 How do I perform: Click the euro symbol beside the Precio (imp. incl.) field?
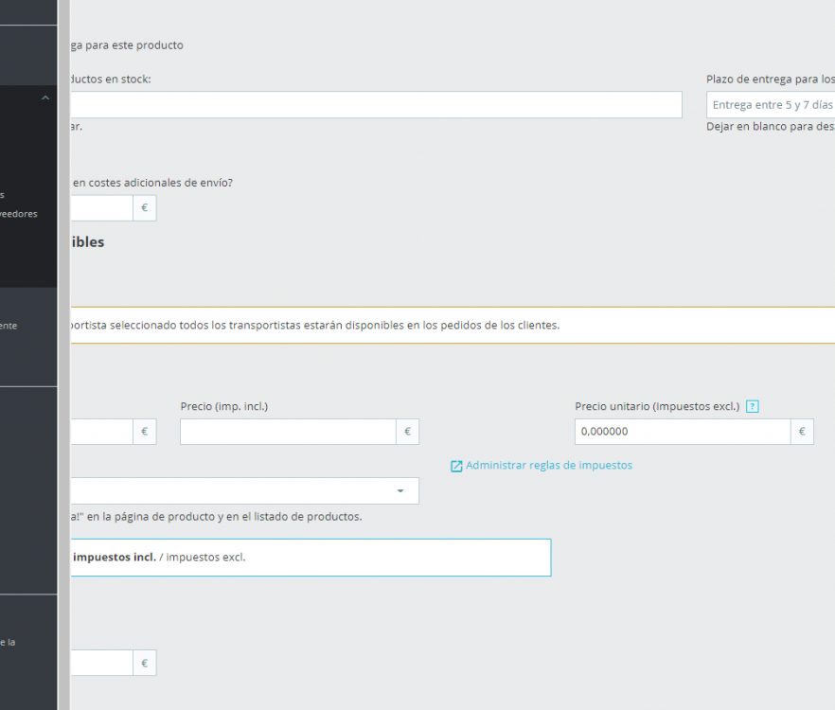(407, 431)
